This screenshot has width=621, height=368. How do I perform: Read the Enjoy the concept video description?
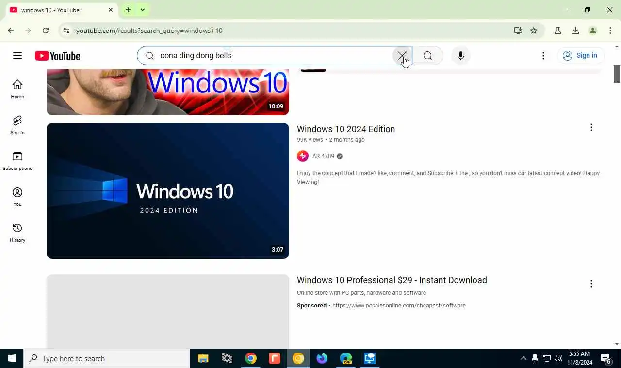448,178
